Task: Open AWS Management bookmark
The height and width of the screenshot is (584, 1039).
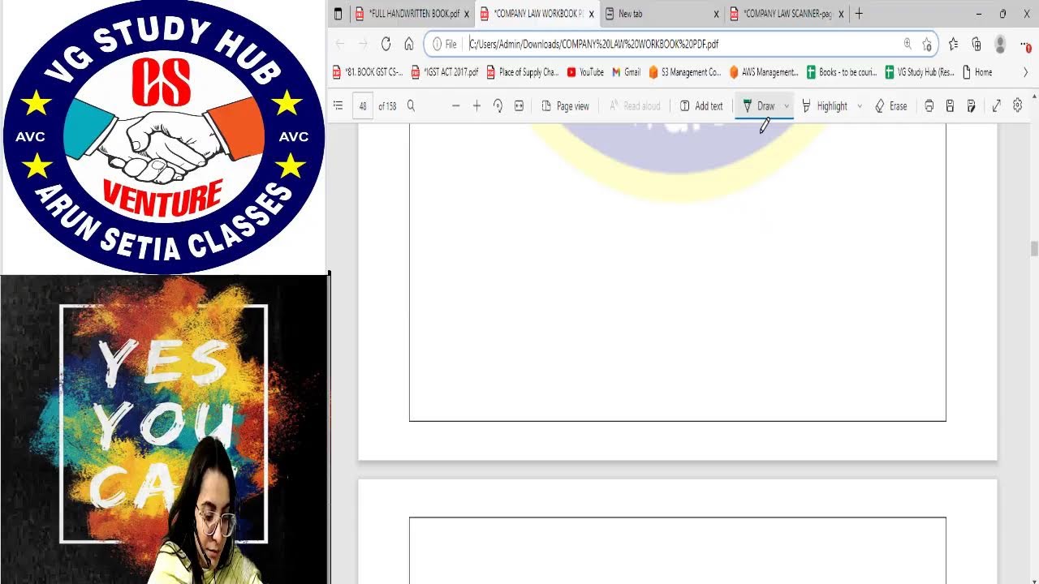Action: 764,72
